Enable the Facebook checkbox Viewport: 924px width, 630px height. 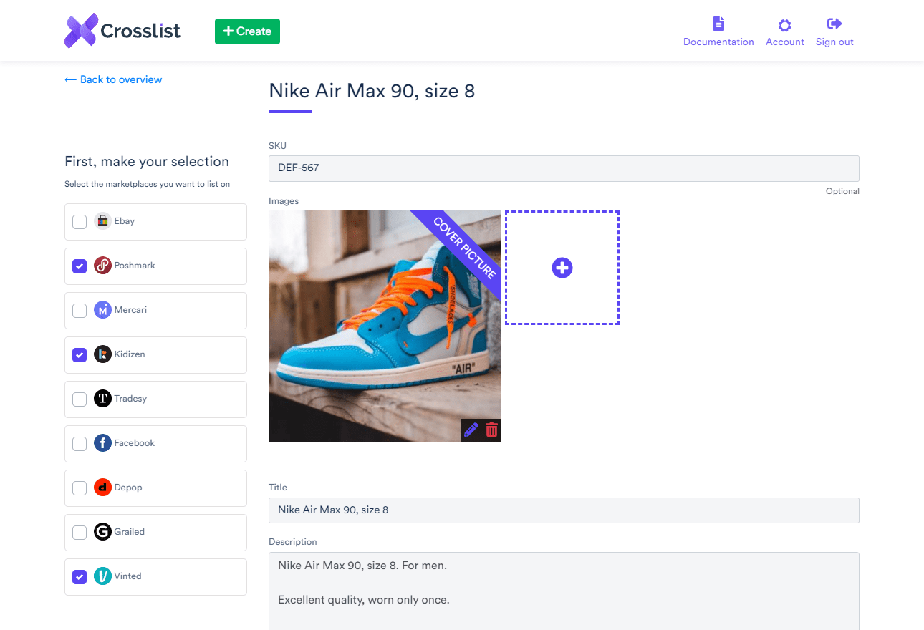tap(80, 444)
